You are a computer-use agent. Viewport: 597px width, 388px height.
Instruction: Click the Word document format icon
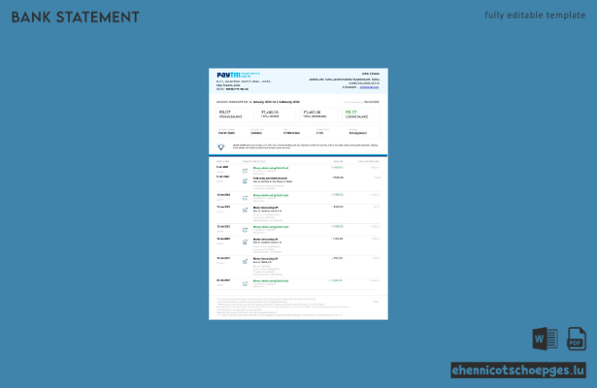545,339
